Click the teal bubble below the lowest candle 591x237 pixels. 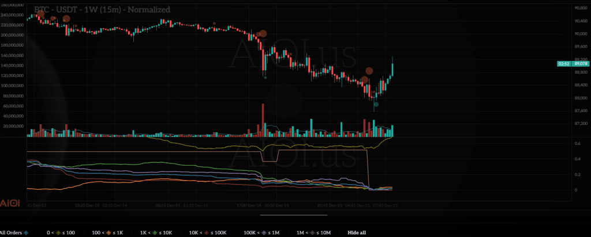(x=376, y=105)
